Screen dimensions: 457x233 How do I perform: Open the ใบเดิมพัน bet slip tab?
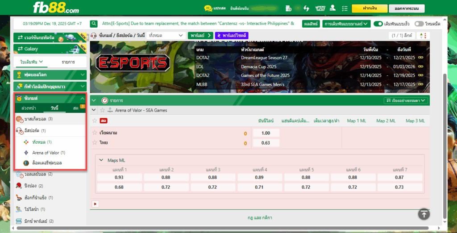pos(32,62)
